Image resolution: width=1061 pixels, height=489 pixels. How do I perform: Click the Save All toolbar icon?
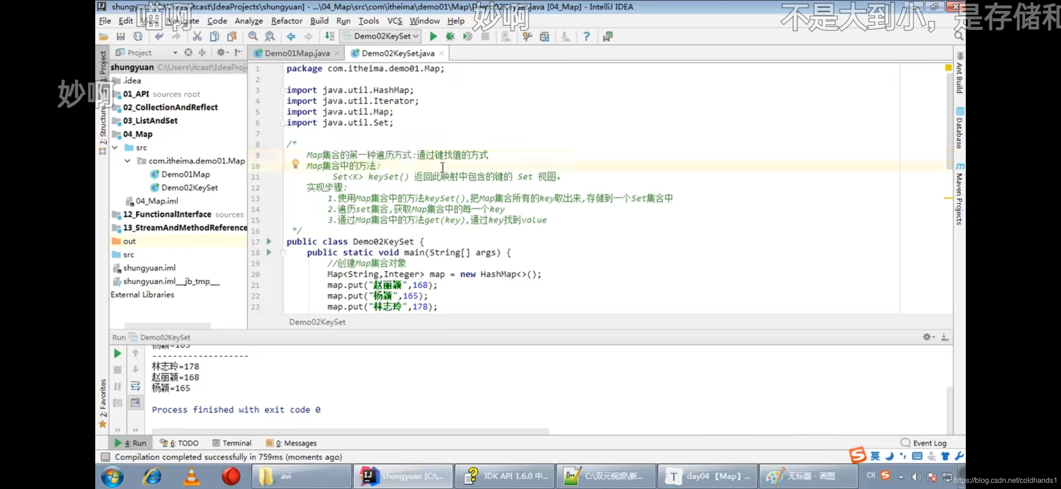click(121, 37)
